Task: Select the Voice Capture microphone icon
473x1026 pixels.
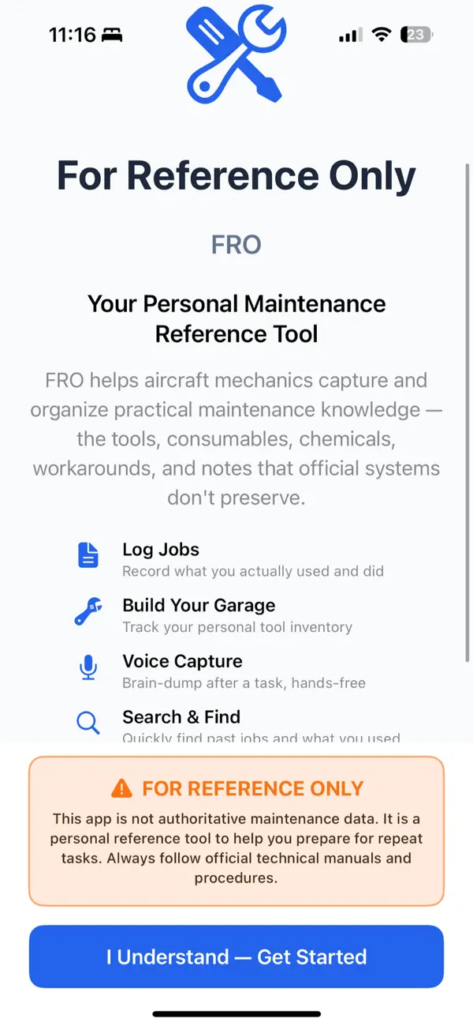Action: point(88,667)
